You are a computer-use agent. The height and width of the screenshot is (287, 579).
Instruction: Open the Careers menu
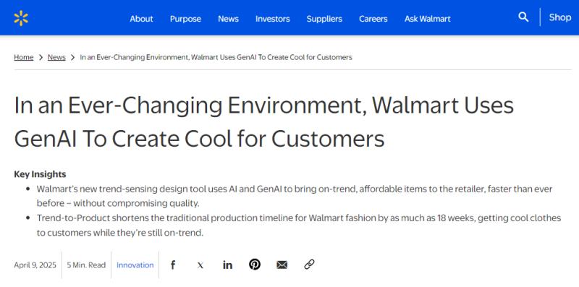[x=373, y=19]
